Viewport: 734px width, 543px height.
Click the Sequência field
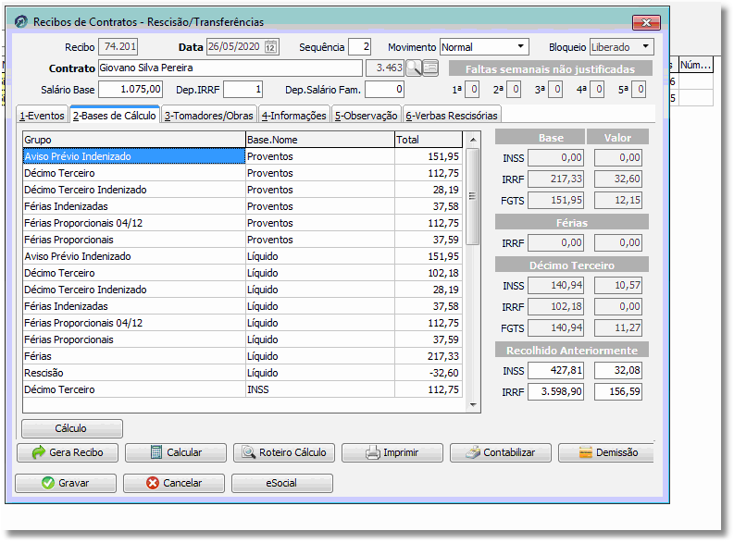pos(359,47)
